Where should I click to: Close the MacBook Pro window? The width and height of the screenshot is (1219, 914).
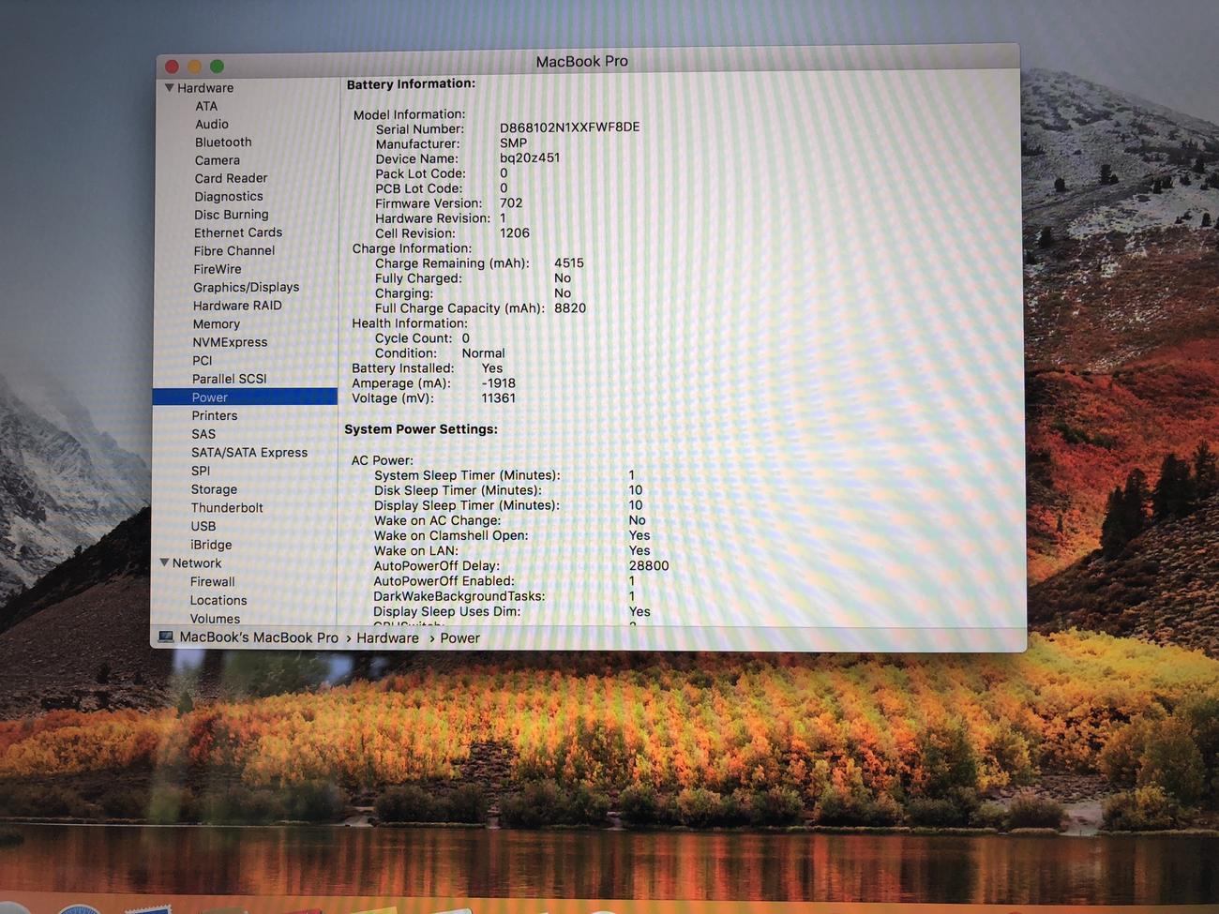[x=172, y=67]
